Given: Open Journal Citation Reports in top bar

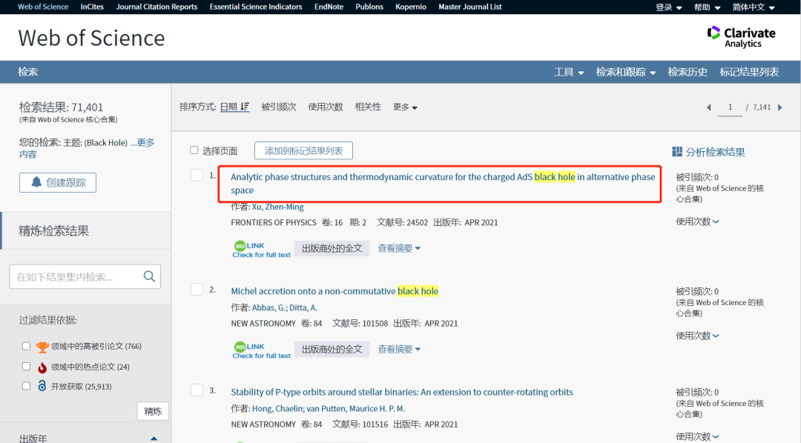Looking at the screenshot, I should [x=156, y=7].
